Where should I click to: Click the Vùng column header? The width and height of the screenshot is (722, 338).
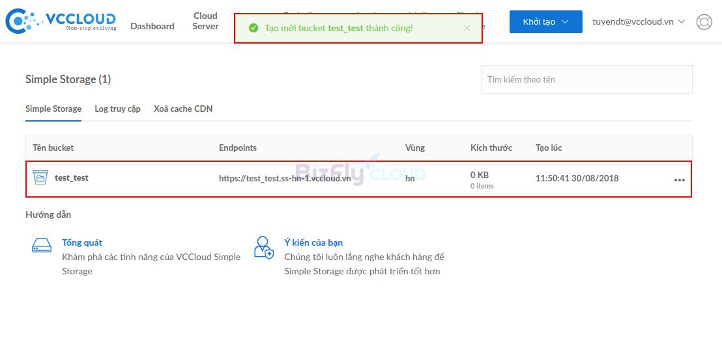(415, 148)
